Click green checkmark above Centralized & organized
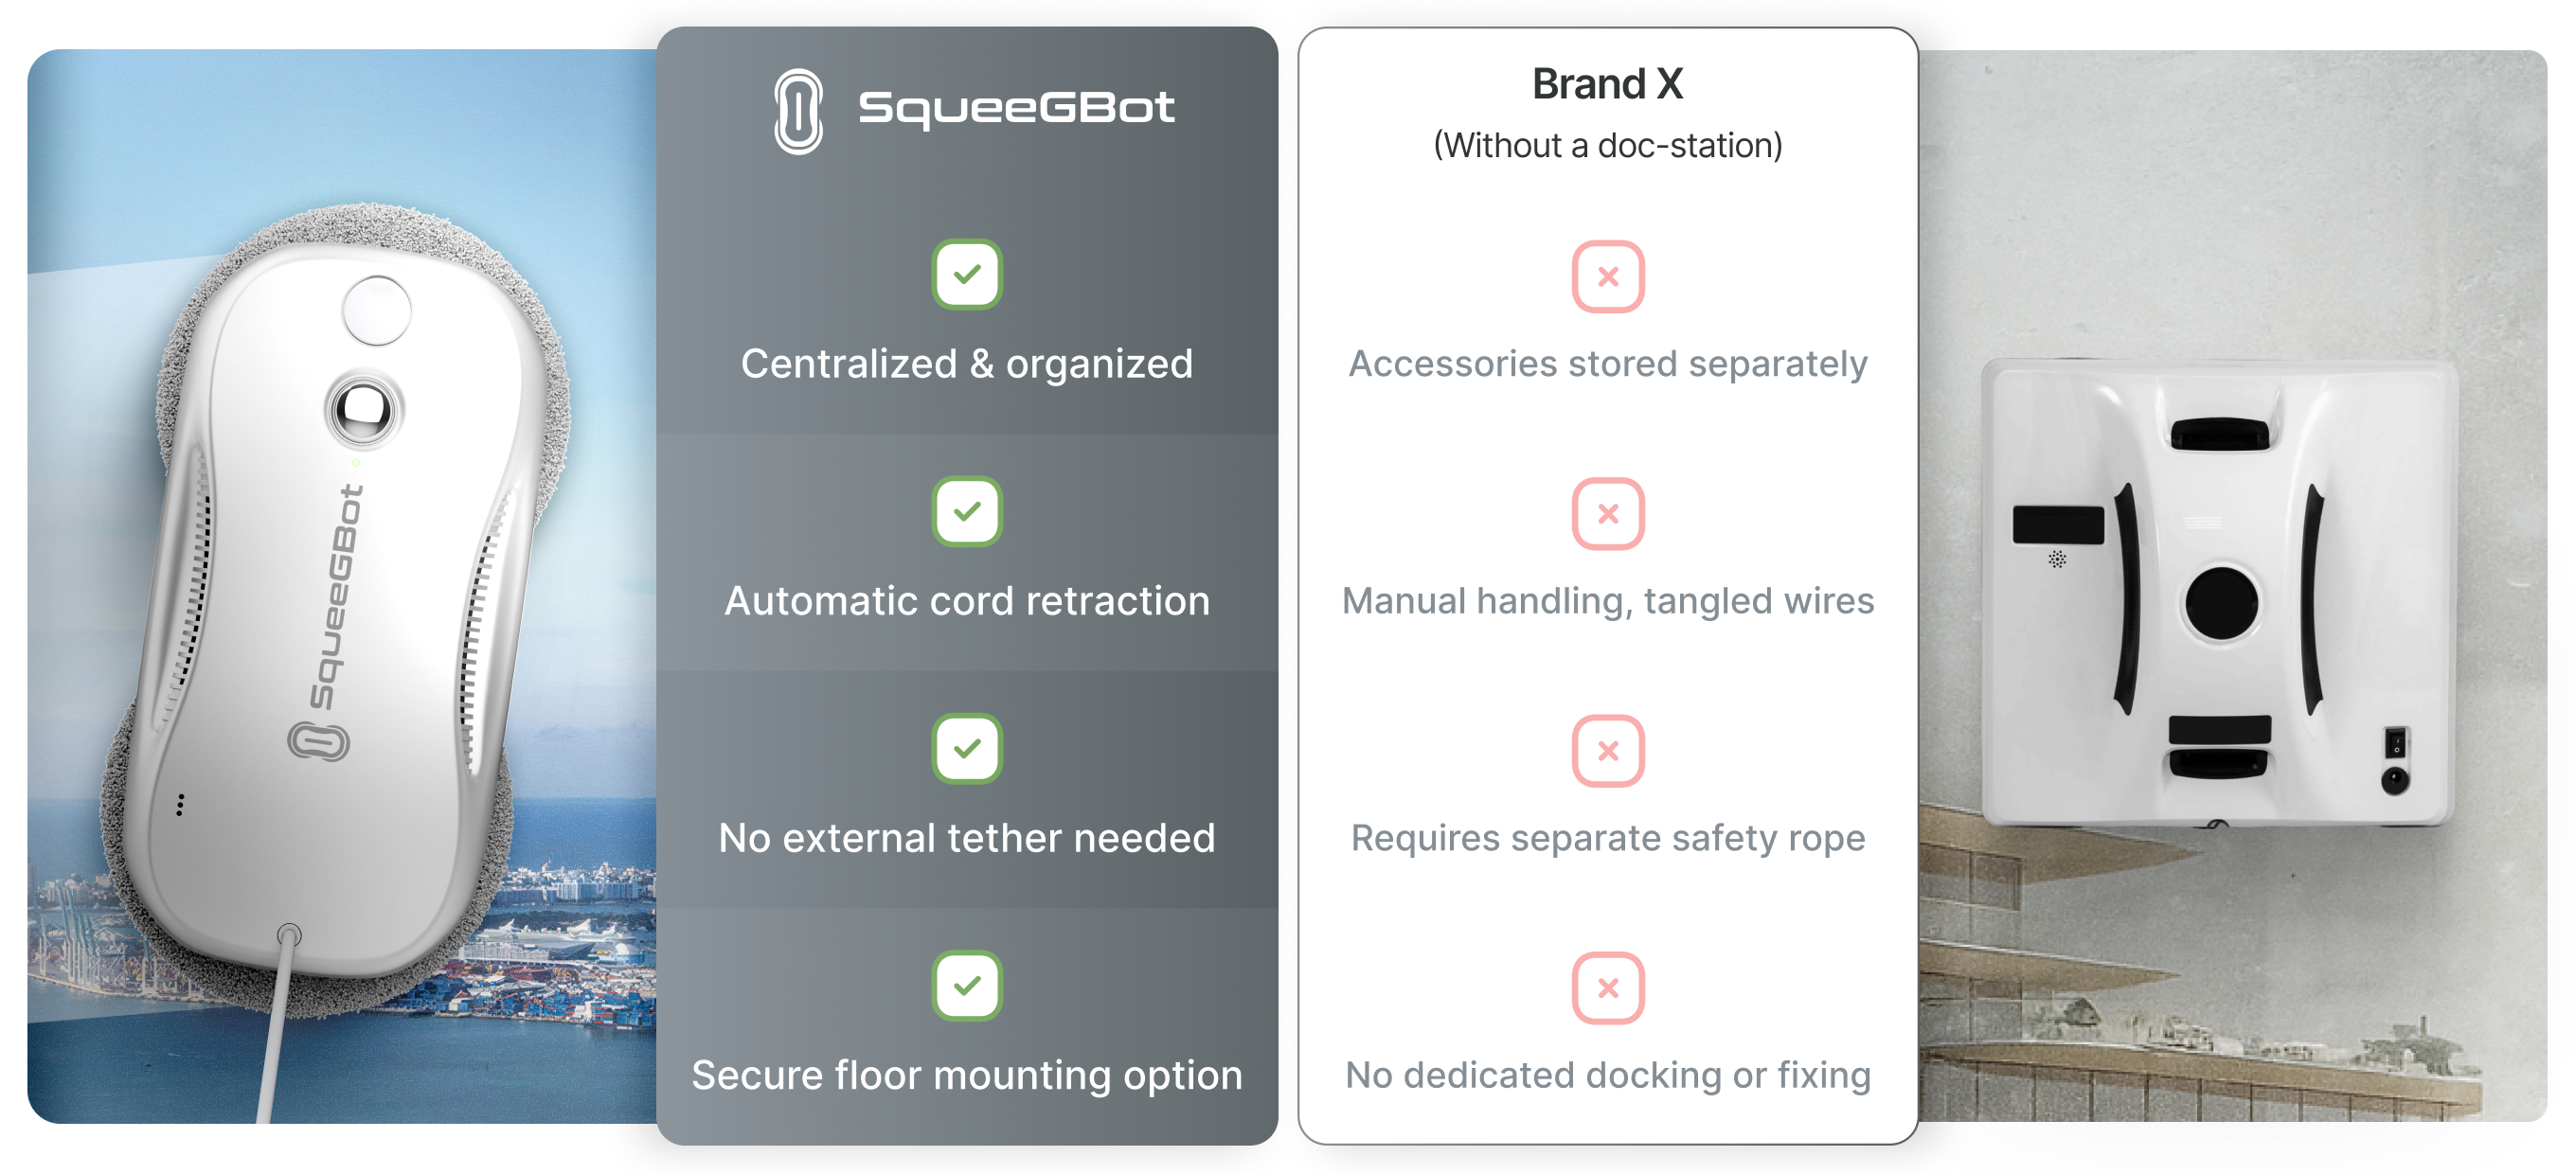This screenshot has width=2576, height=1174. [x=967, y=274]
